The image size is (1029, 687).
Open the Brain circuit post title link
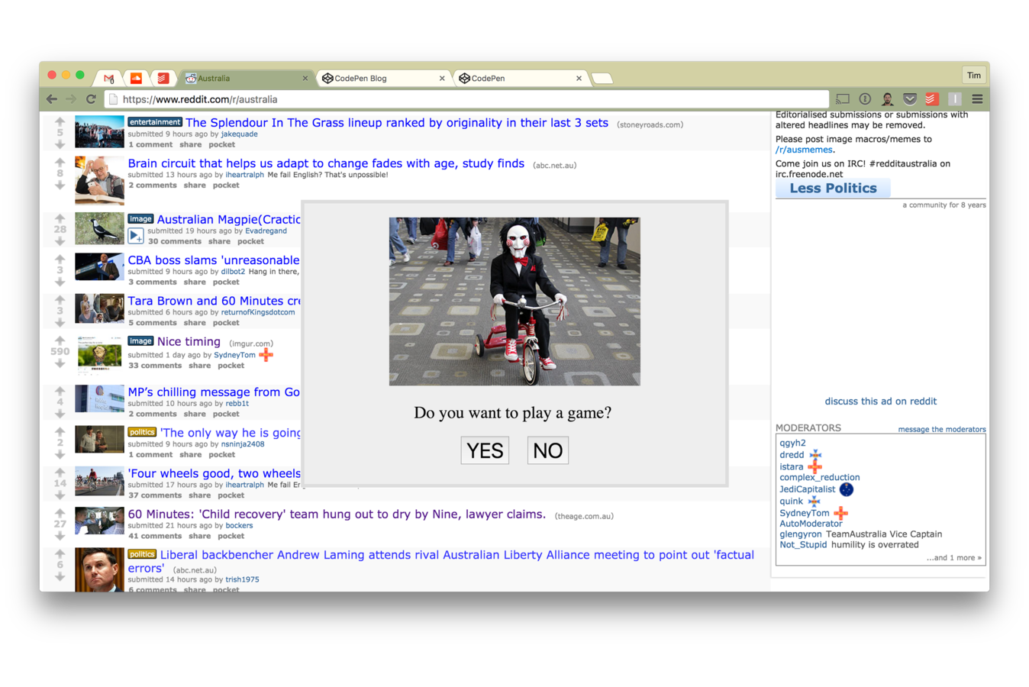326,163
